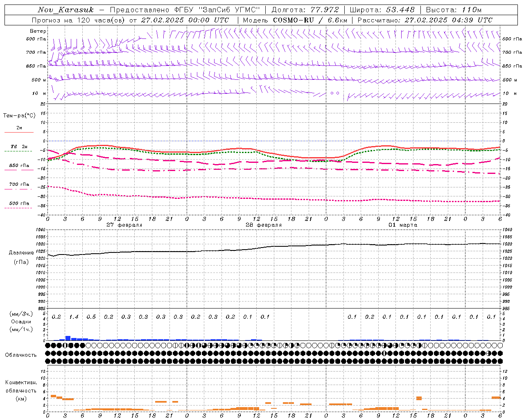Screen dimensions: 524x419
Task: Select the Облачность cloud cover label
Action: 21,355
